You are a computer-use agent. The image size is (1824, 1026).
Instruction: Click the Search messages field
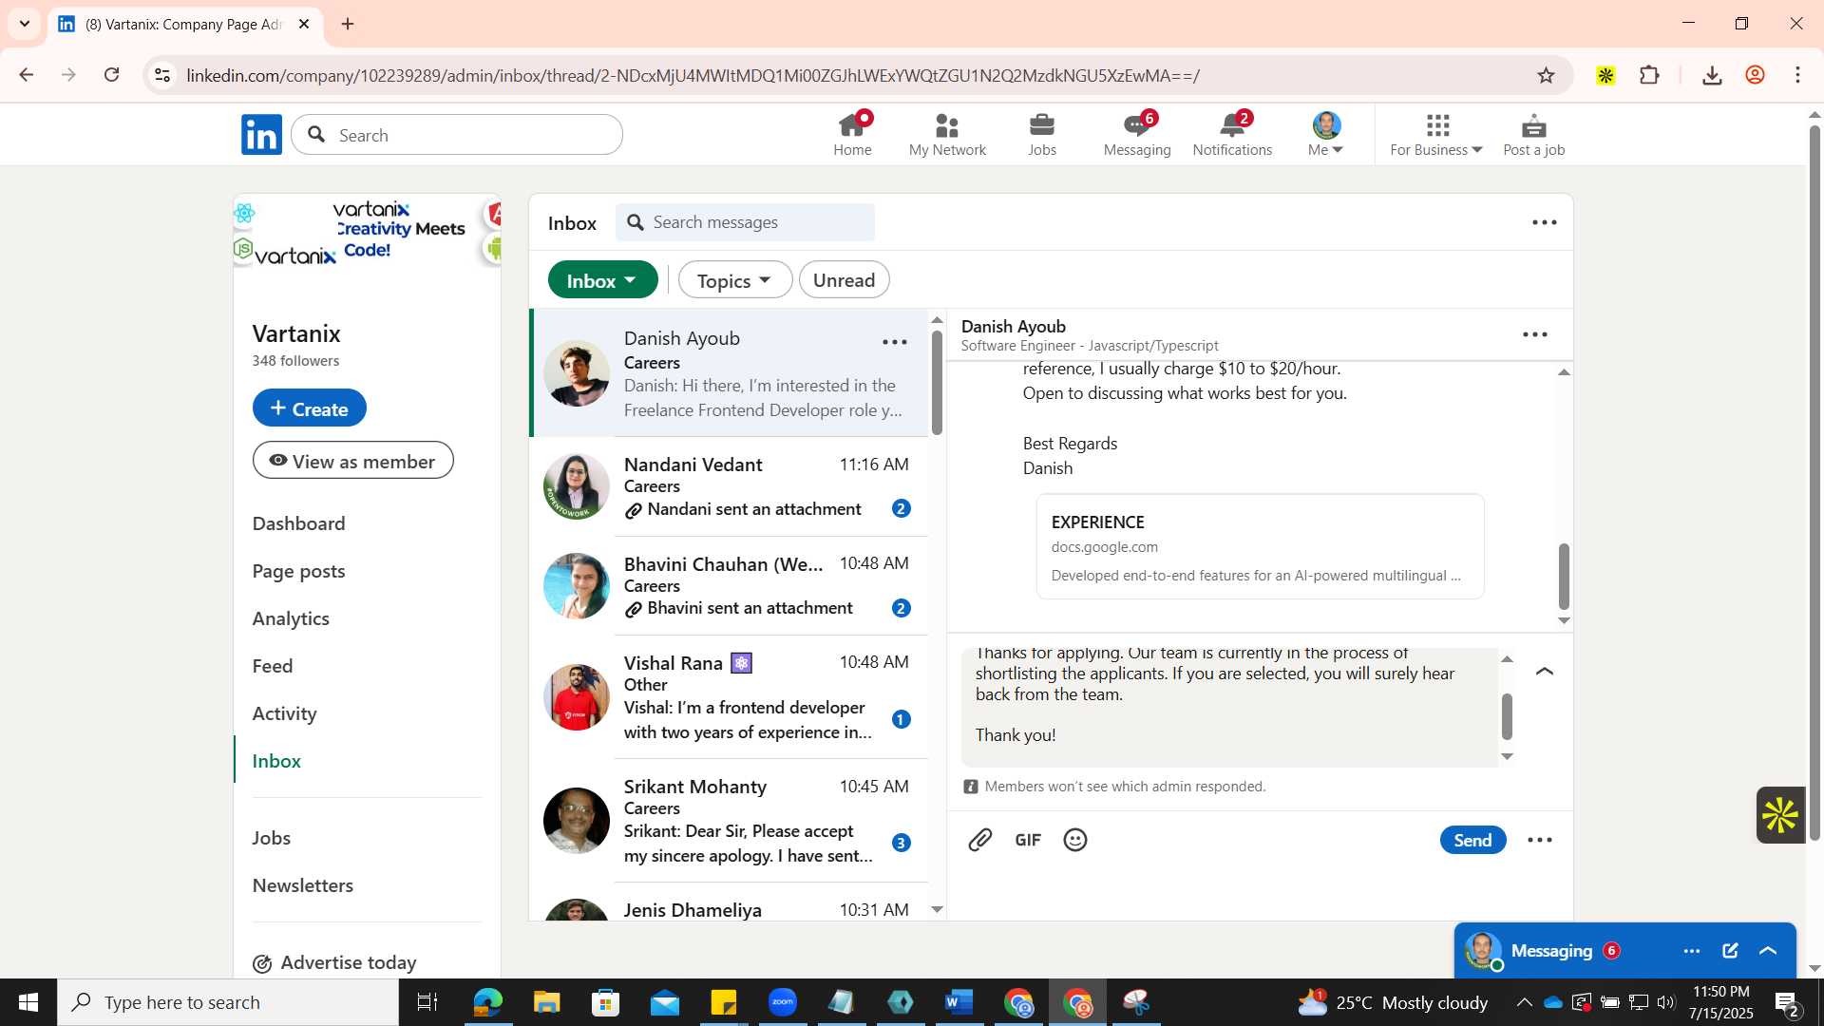745,222
